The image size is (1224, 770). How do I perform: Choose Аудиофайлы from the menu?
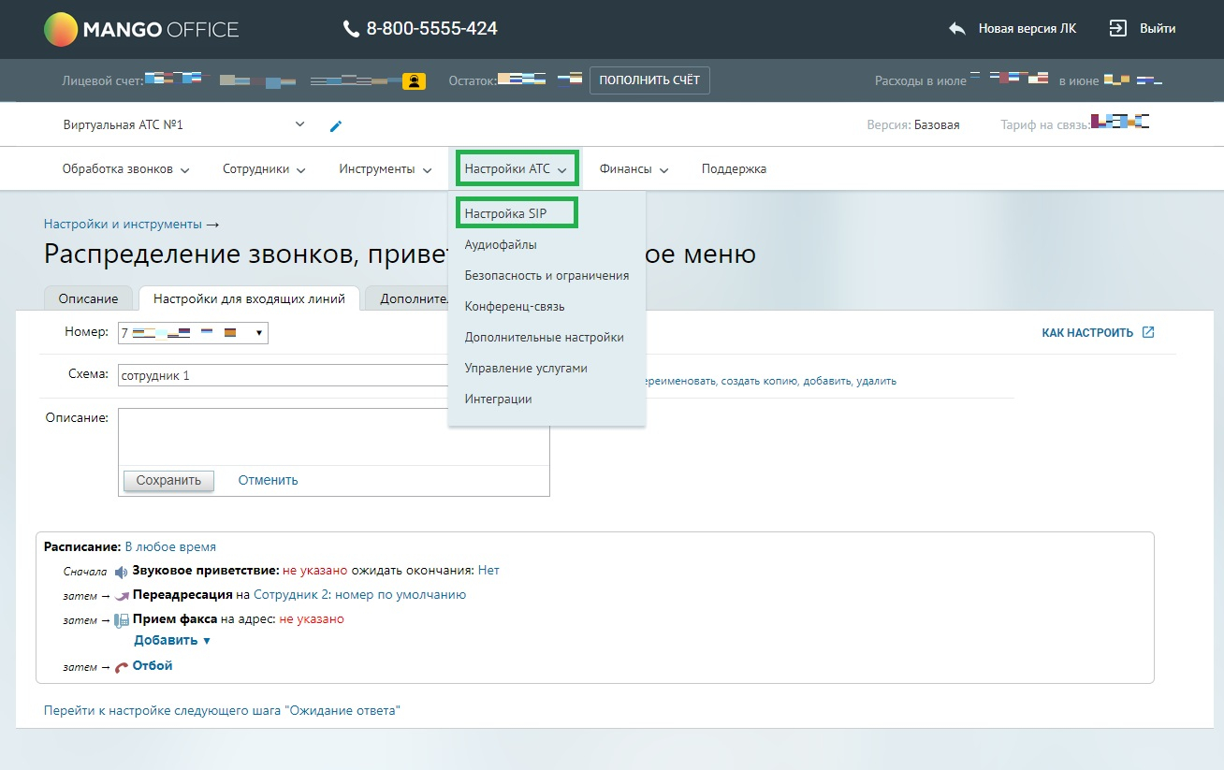point(501,245)
